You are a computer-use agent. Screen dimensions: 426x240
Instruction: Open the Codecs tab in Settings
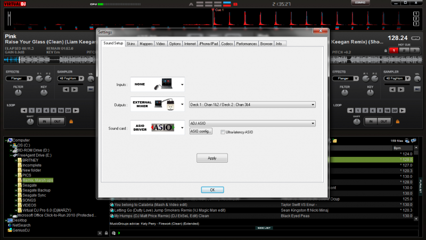click(227, 43)
